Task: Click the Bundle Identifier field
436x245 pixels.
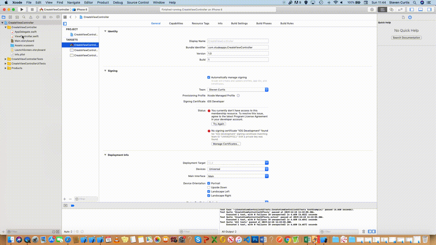Action: coord(238,47)
